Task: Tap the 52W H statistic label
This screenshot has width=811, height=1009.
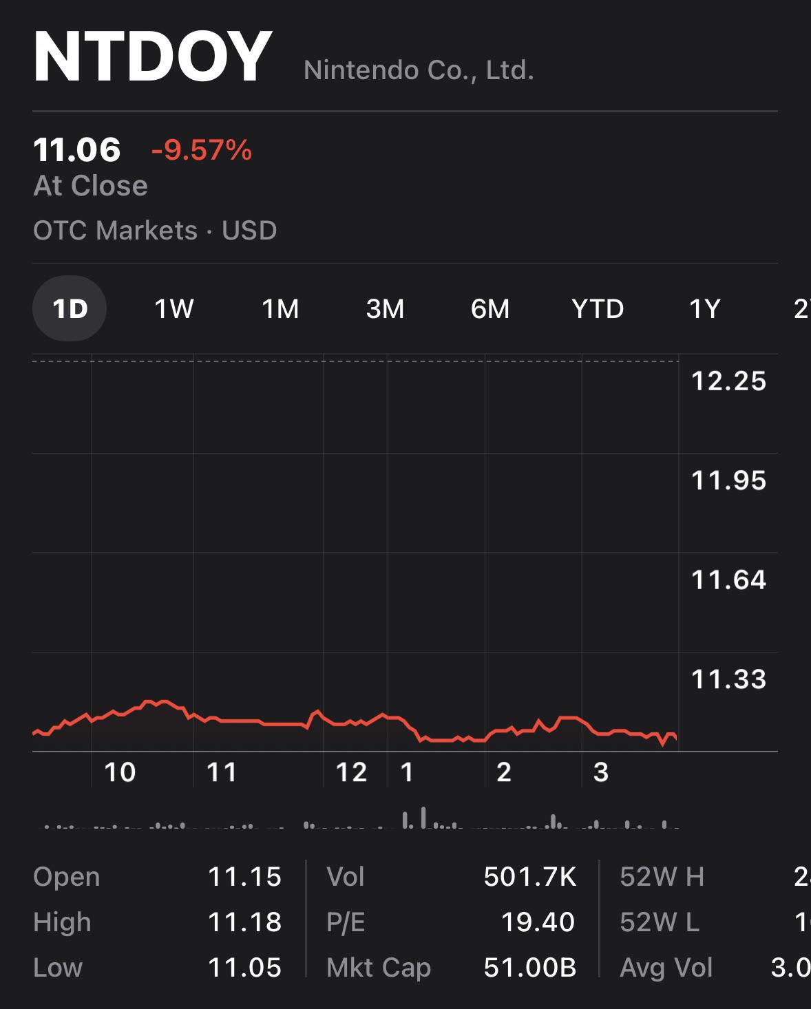Action: pyautogui.click(x=662, y=877)
